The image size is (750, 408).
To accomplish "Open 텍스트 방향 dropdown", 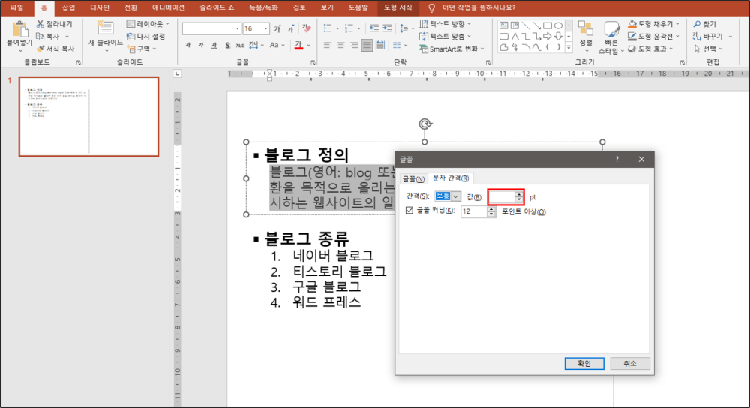I will click(445, 24).
